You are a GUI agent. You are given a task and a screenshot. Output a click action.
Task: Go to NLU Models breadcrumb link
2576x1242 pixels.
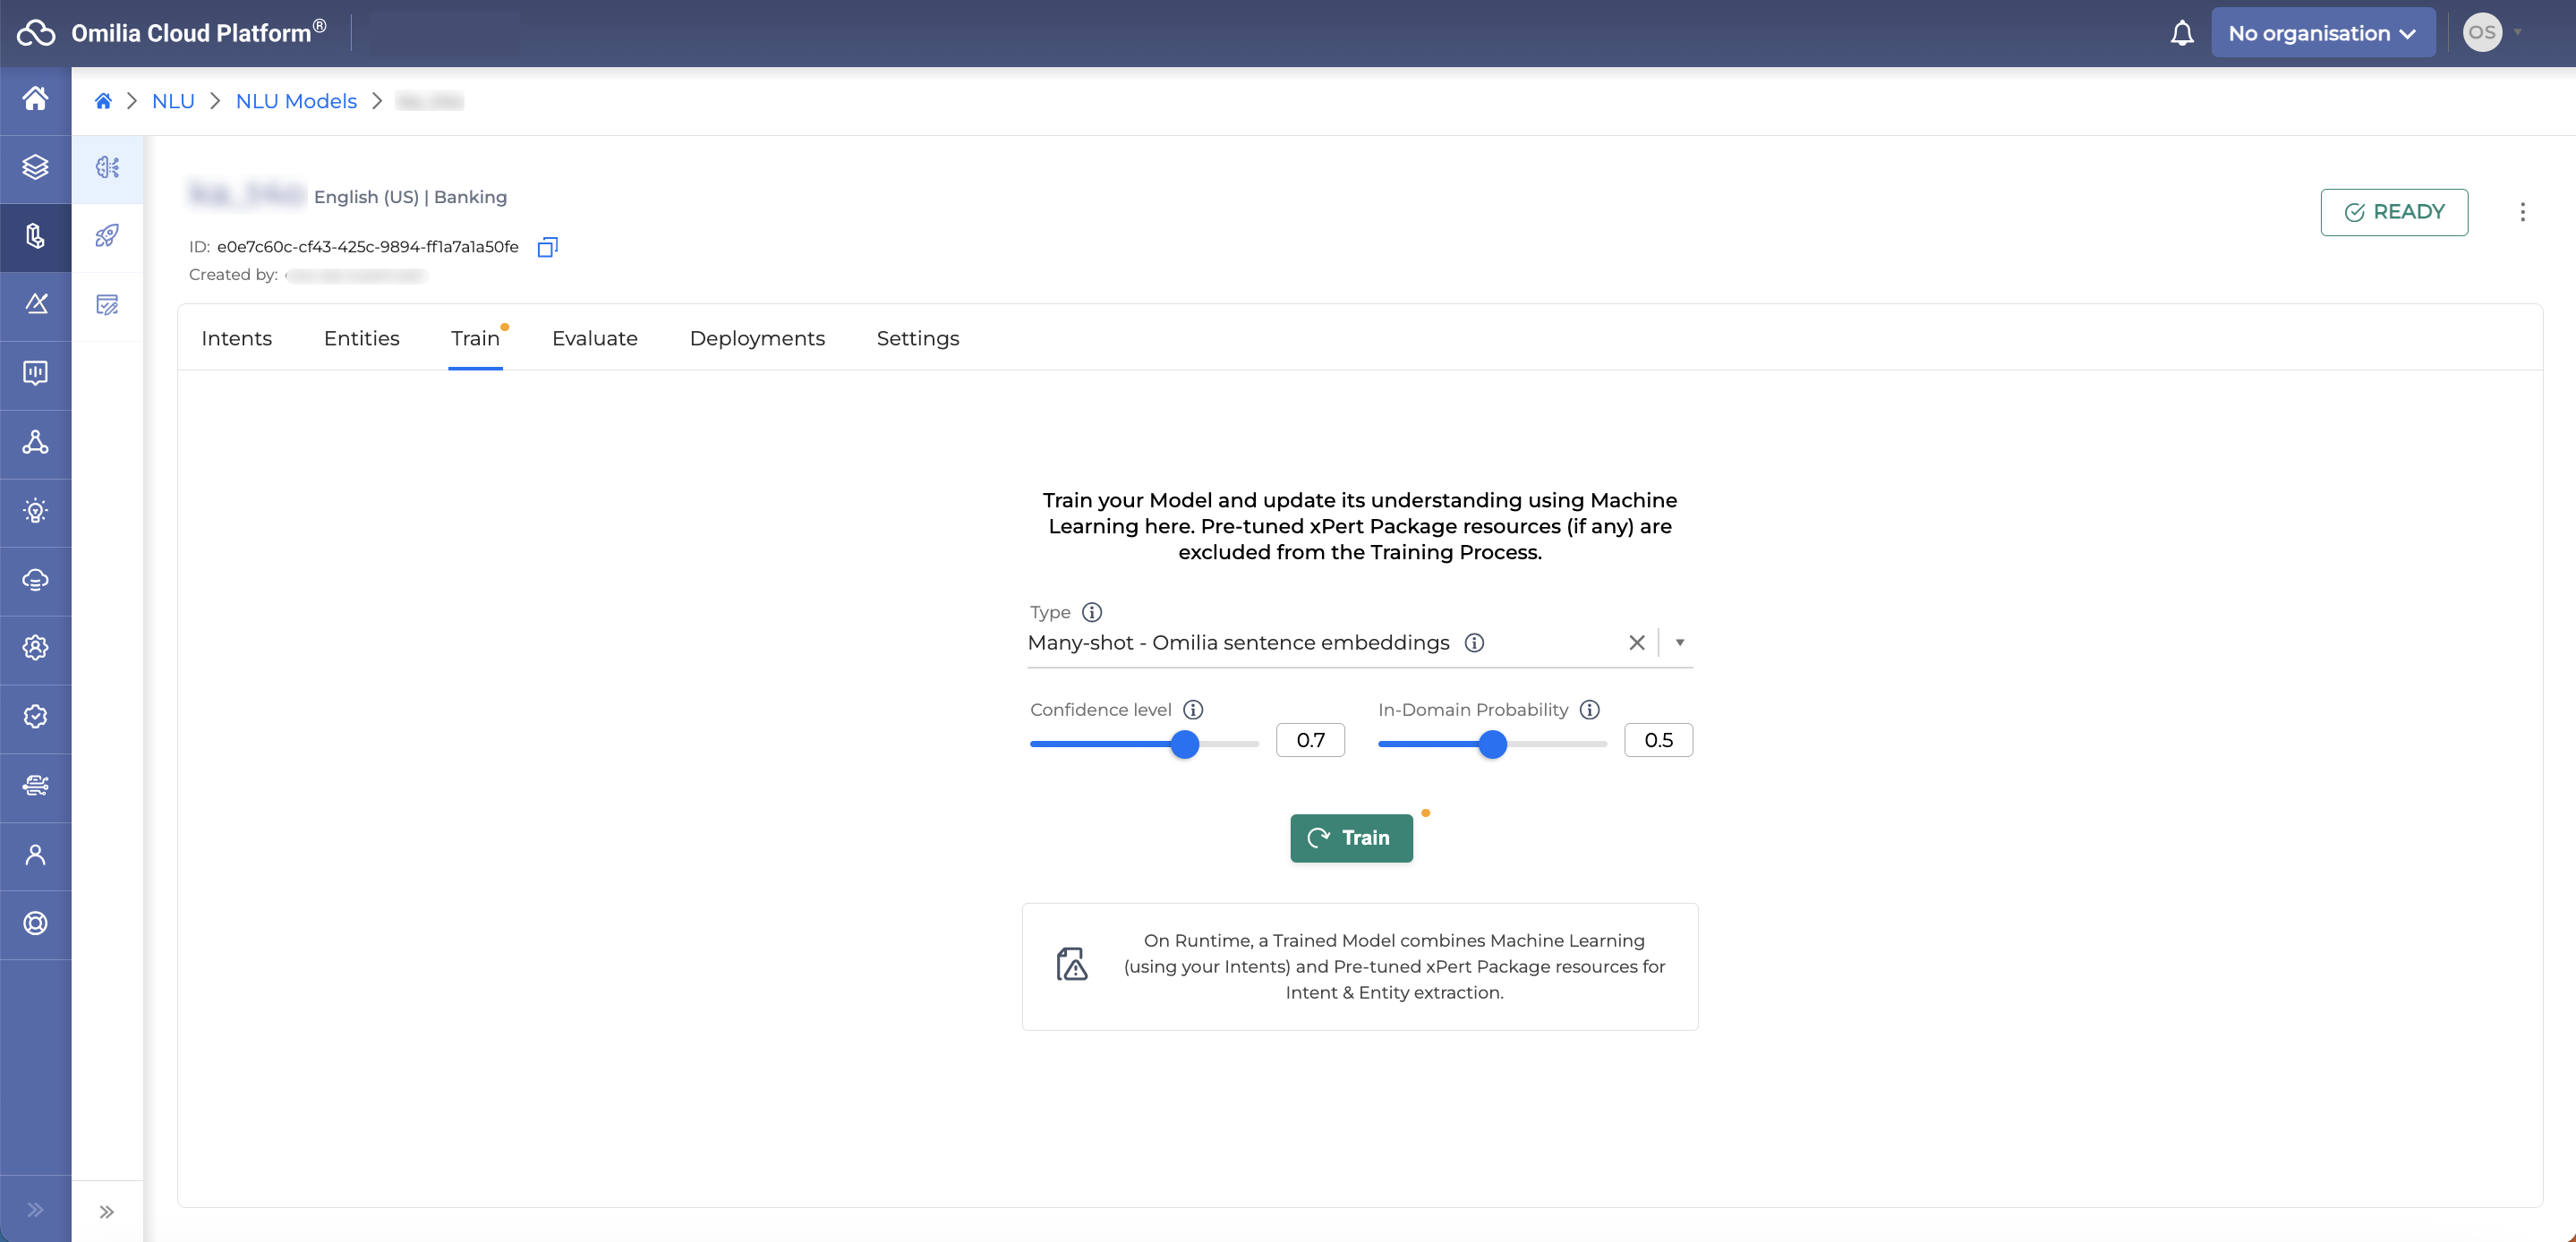(x=296, y=101)
